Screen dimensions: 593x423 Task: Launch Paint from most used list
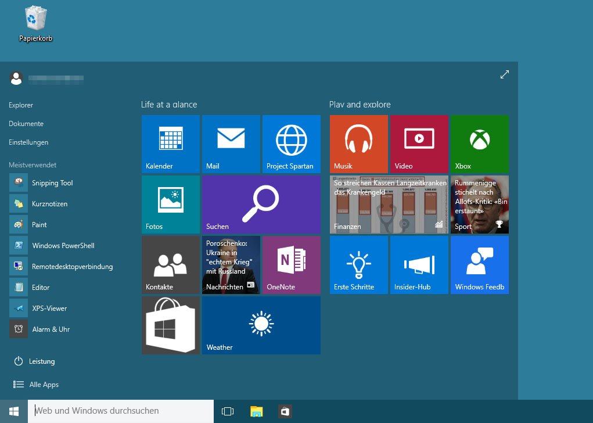[28, 225]
